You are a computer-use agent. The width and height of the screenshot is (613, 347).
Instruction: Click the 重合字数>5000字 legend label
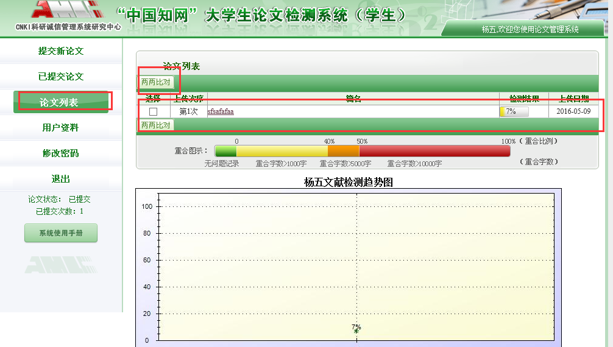(345, 163)
